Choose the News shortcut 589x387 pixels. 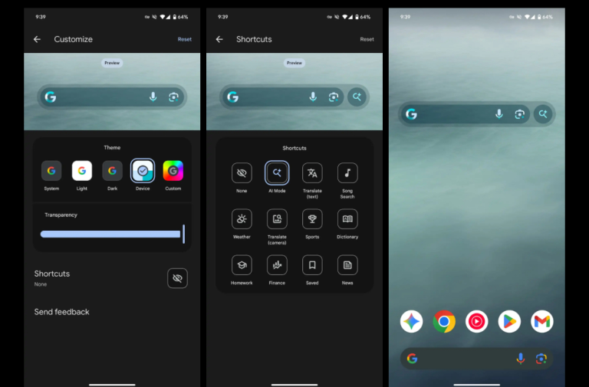point(347,265)
